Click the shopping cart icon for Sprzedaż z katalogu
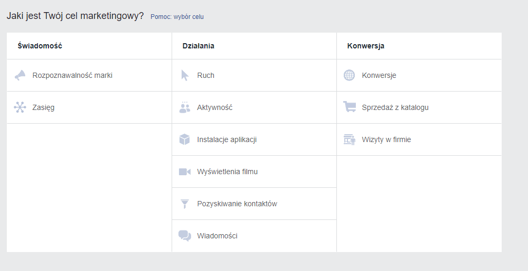 [350, 107]
